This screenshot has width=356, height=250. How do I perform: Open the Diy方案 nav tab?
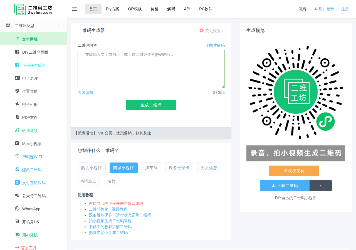[x=113, y=9]
